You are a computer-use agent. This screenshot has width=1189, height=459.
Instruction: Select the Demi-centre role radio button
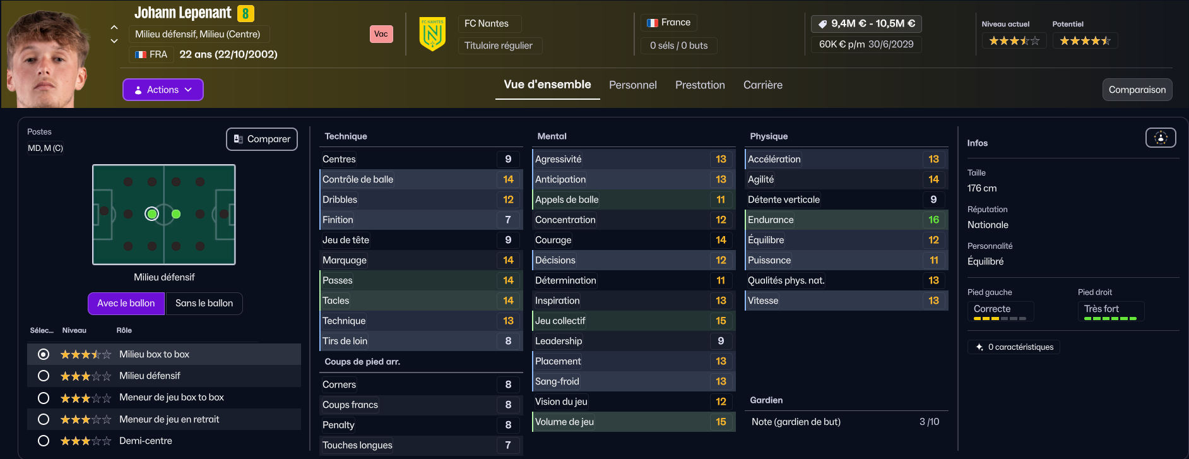click(x=44, y=441)
